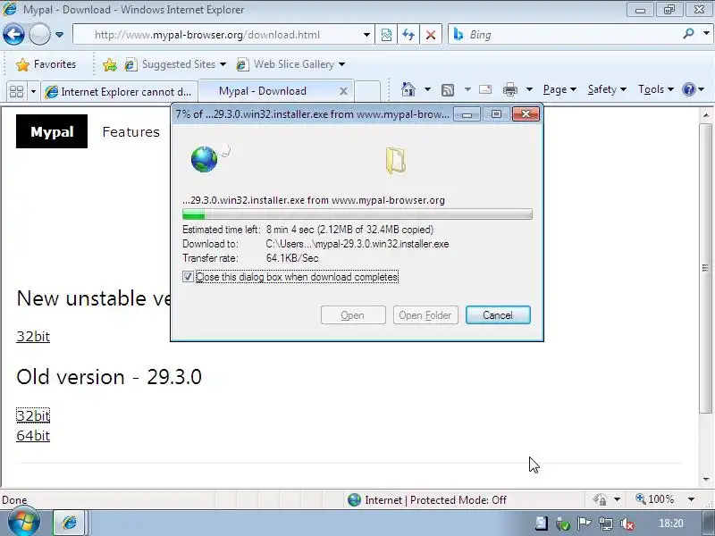
Task: Expand the zoom level dropdown arrow
Action: click(691, 499)
